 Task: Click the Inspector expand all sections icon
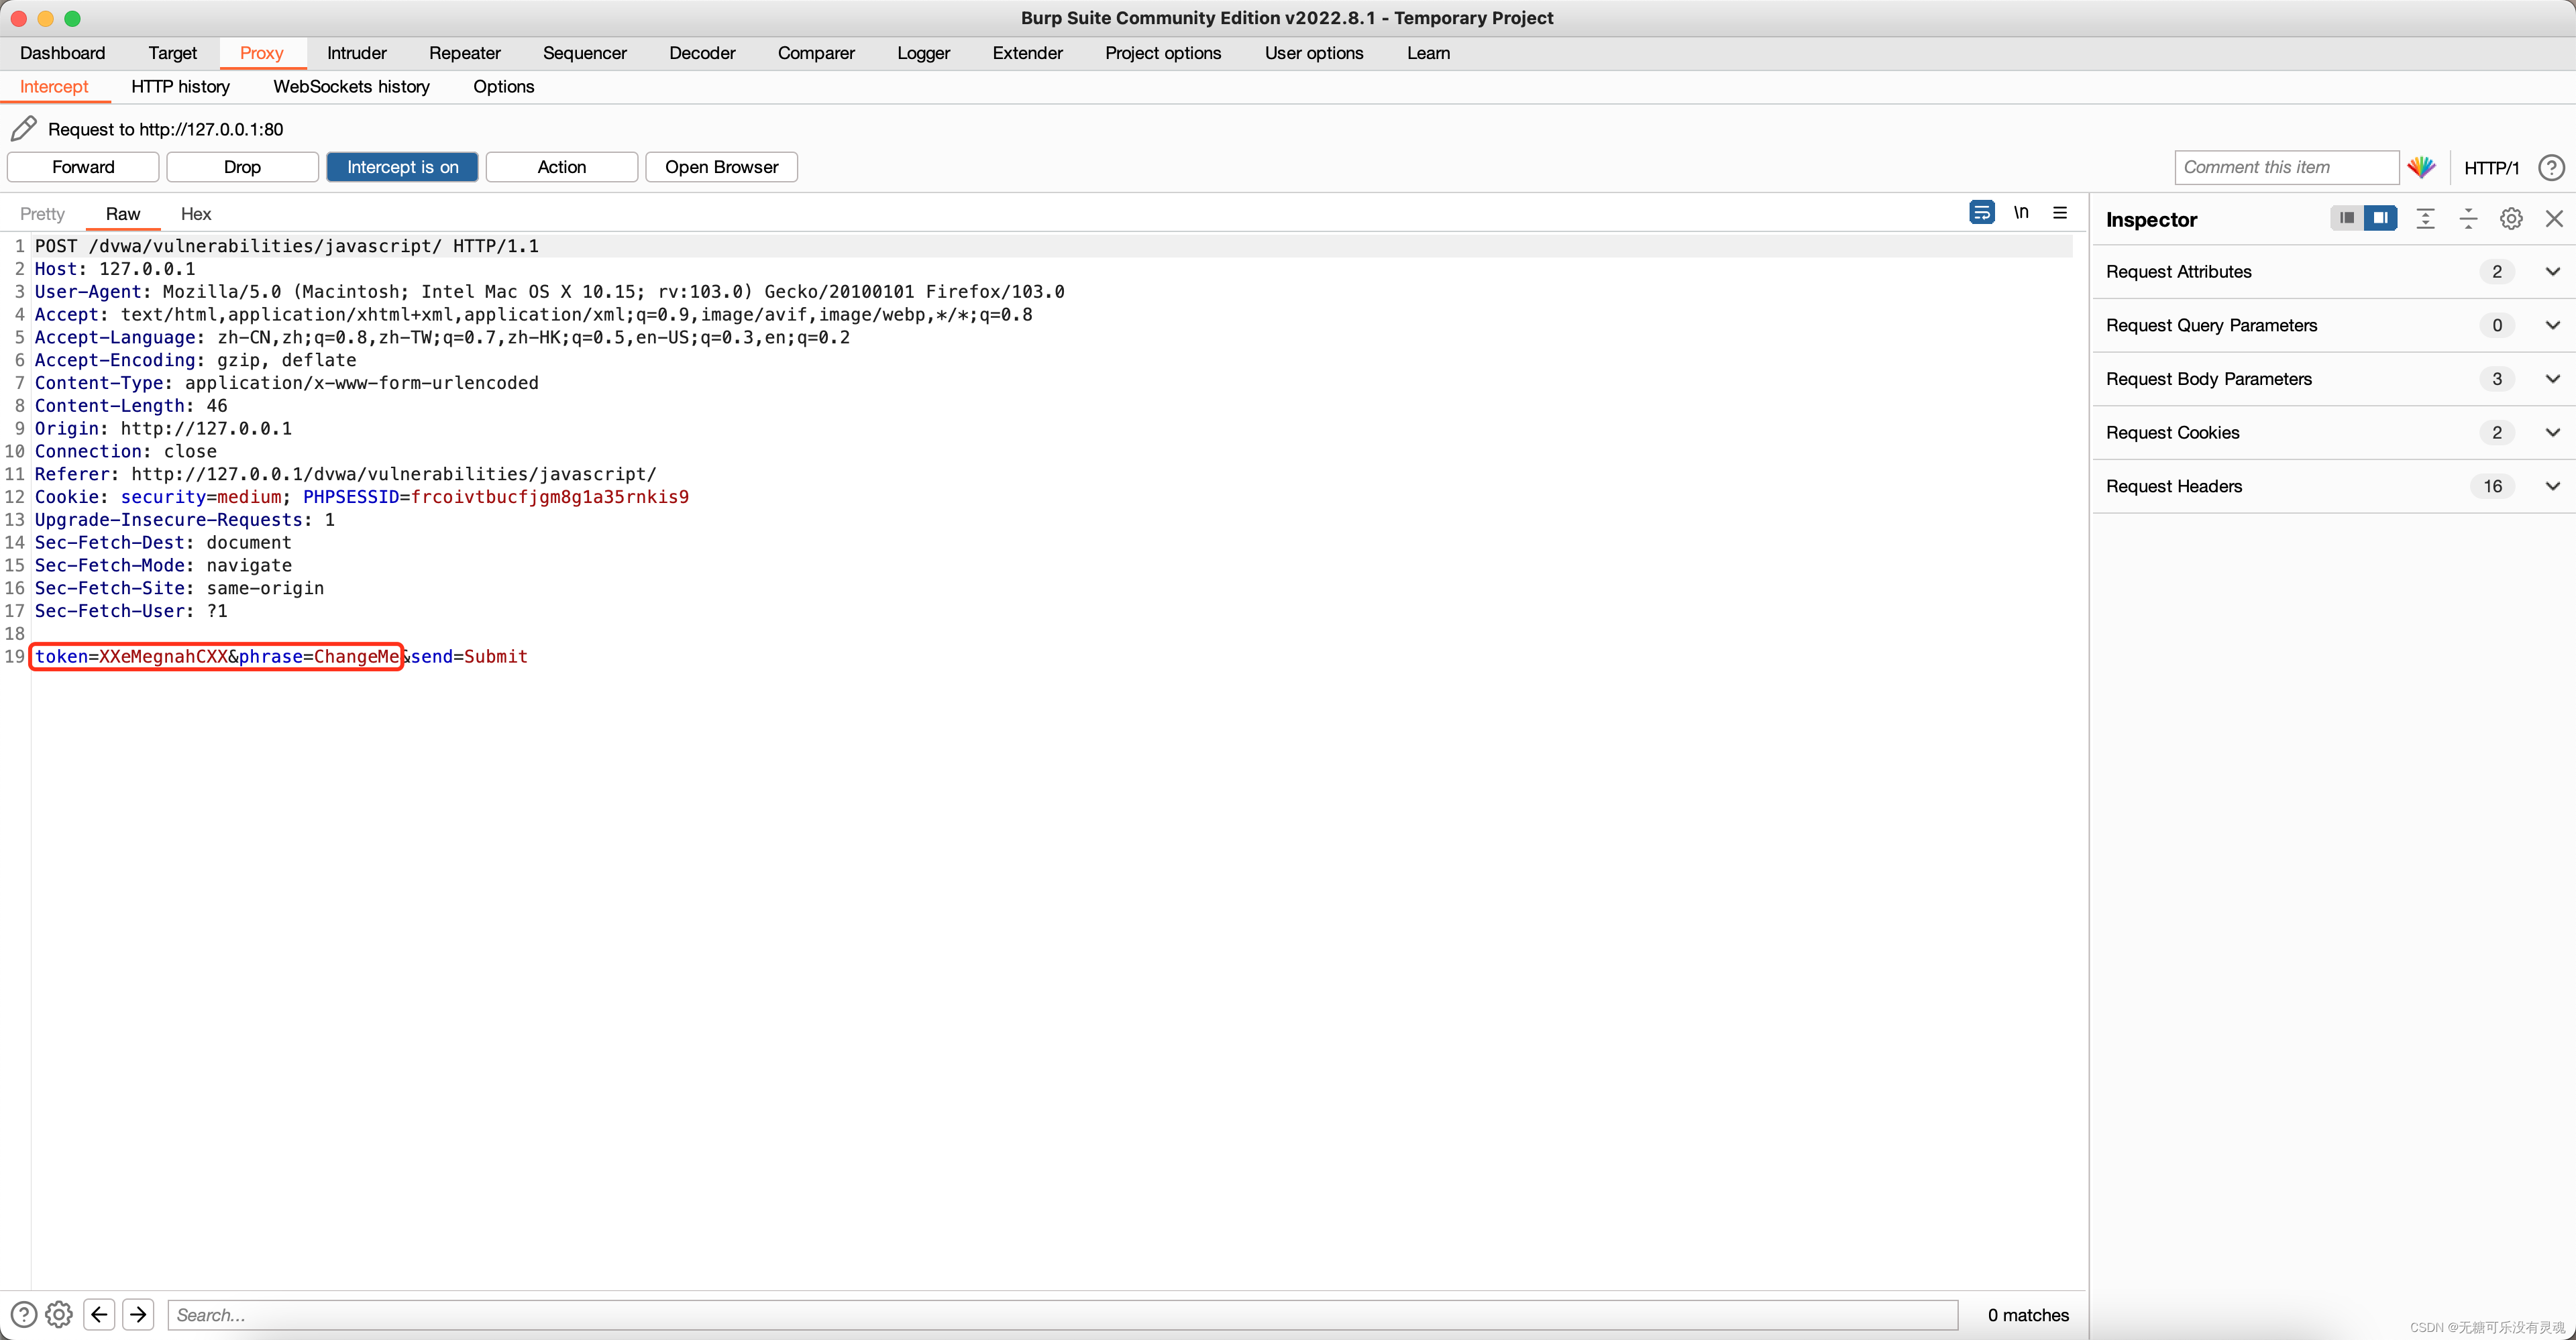pos(2425,219)
